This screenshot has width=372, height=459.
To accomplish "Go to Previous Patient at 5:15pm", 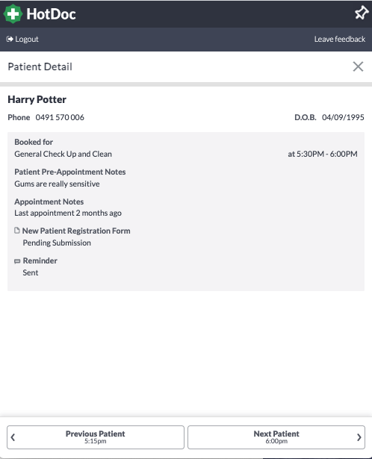I will [96, 437].
